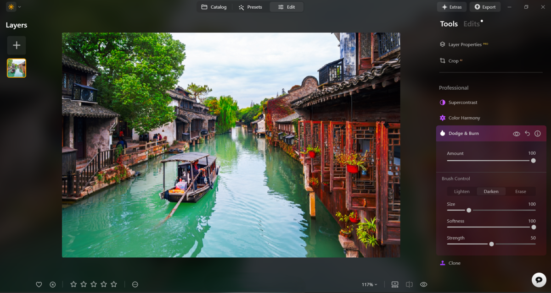This screenshot has width=551, height=293.
Task: Open Layer Properties
Action: tap(464, 44)
